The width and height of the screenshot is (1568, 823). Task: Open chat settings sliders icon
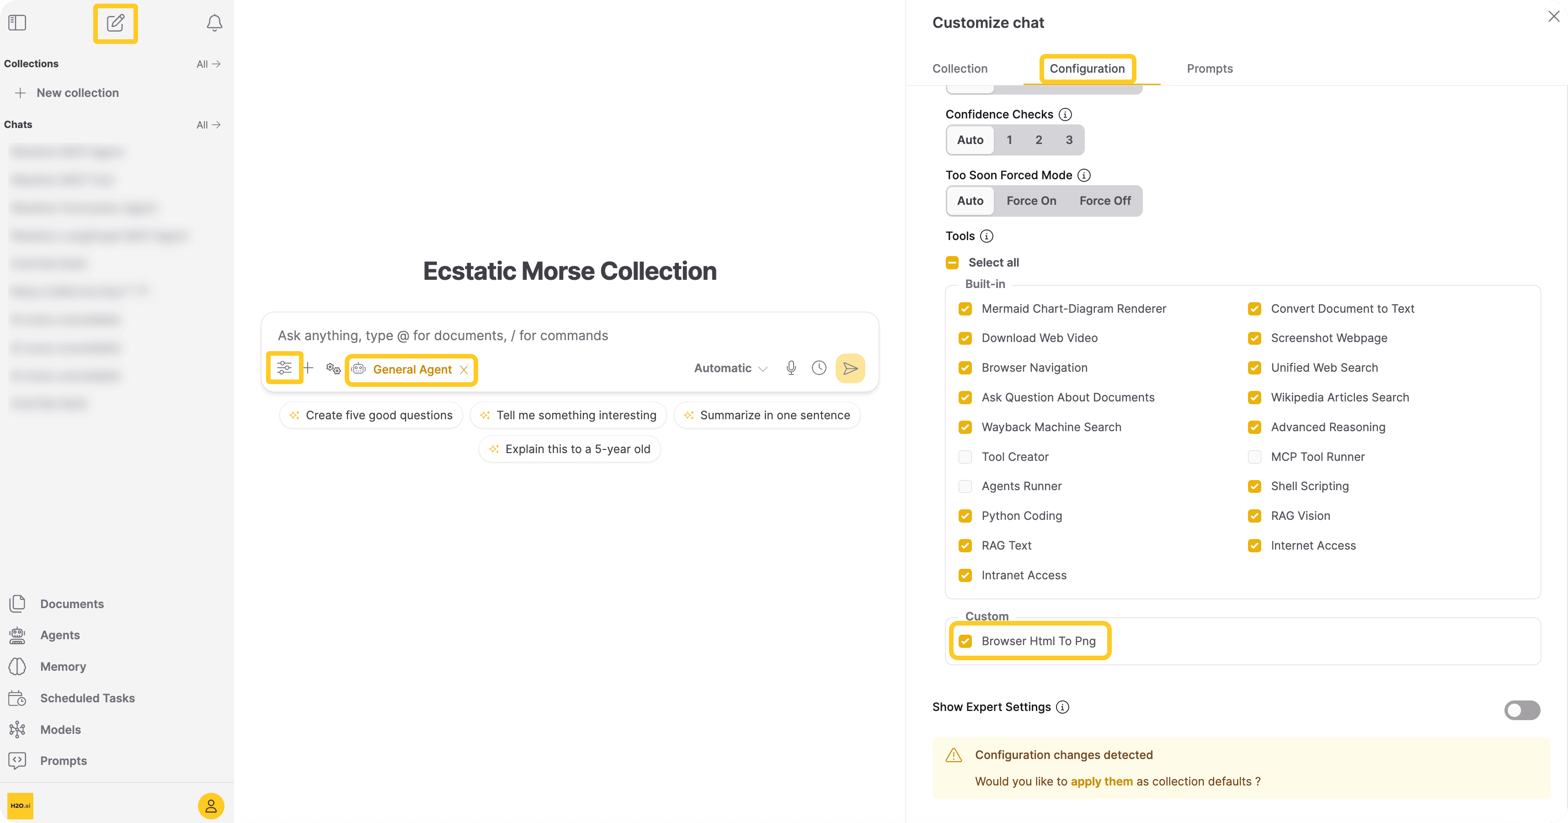click(284, 368)
